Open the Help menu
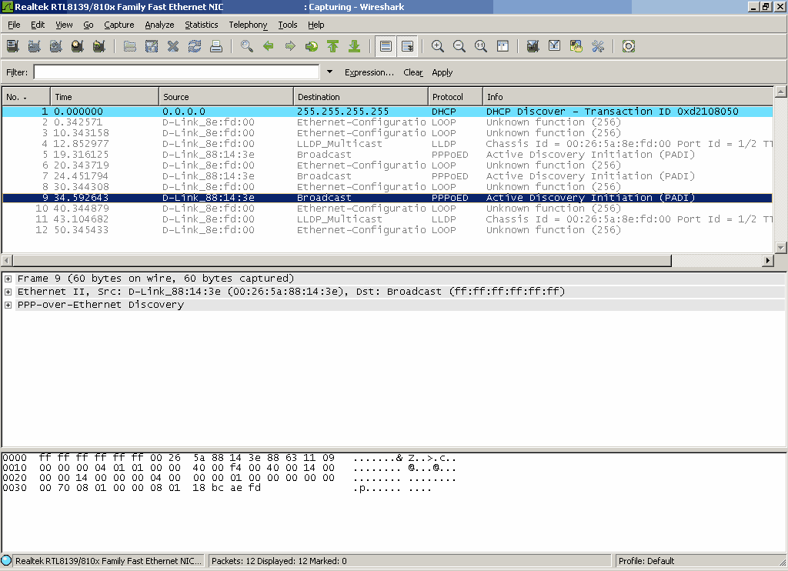The image size is (788, 571). (x=316, y=25)
